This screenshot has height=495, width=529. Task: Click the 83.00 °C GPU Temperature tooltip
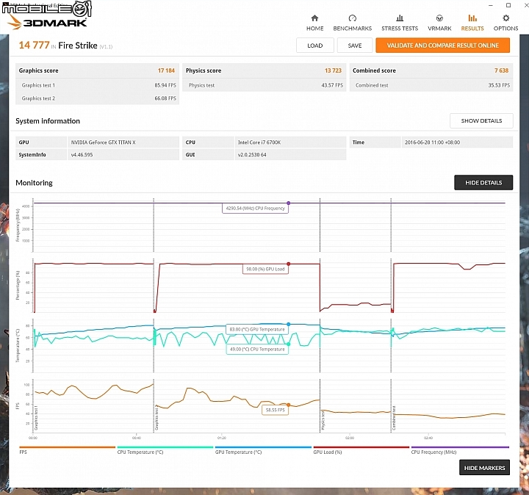point(257,329)
